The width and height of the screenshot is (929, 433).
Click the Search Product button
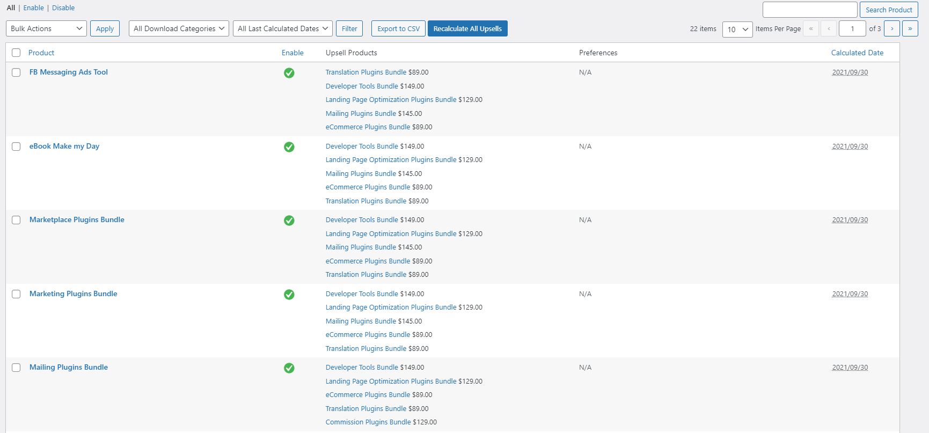[x=889, y=10]
